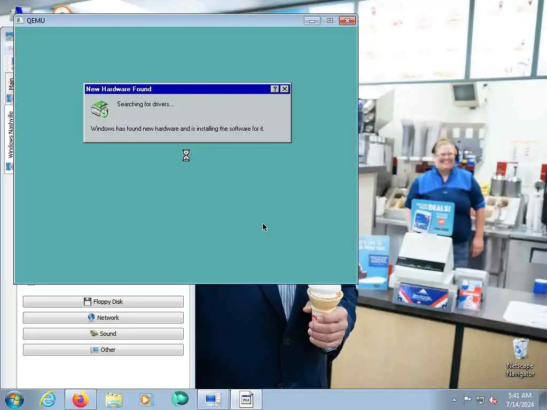Viewport: 547px width, 410px height.
Task: Open the Floppy Disk settings button
Action: 103,302
